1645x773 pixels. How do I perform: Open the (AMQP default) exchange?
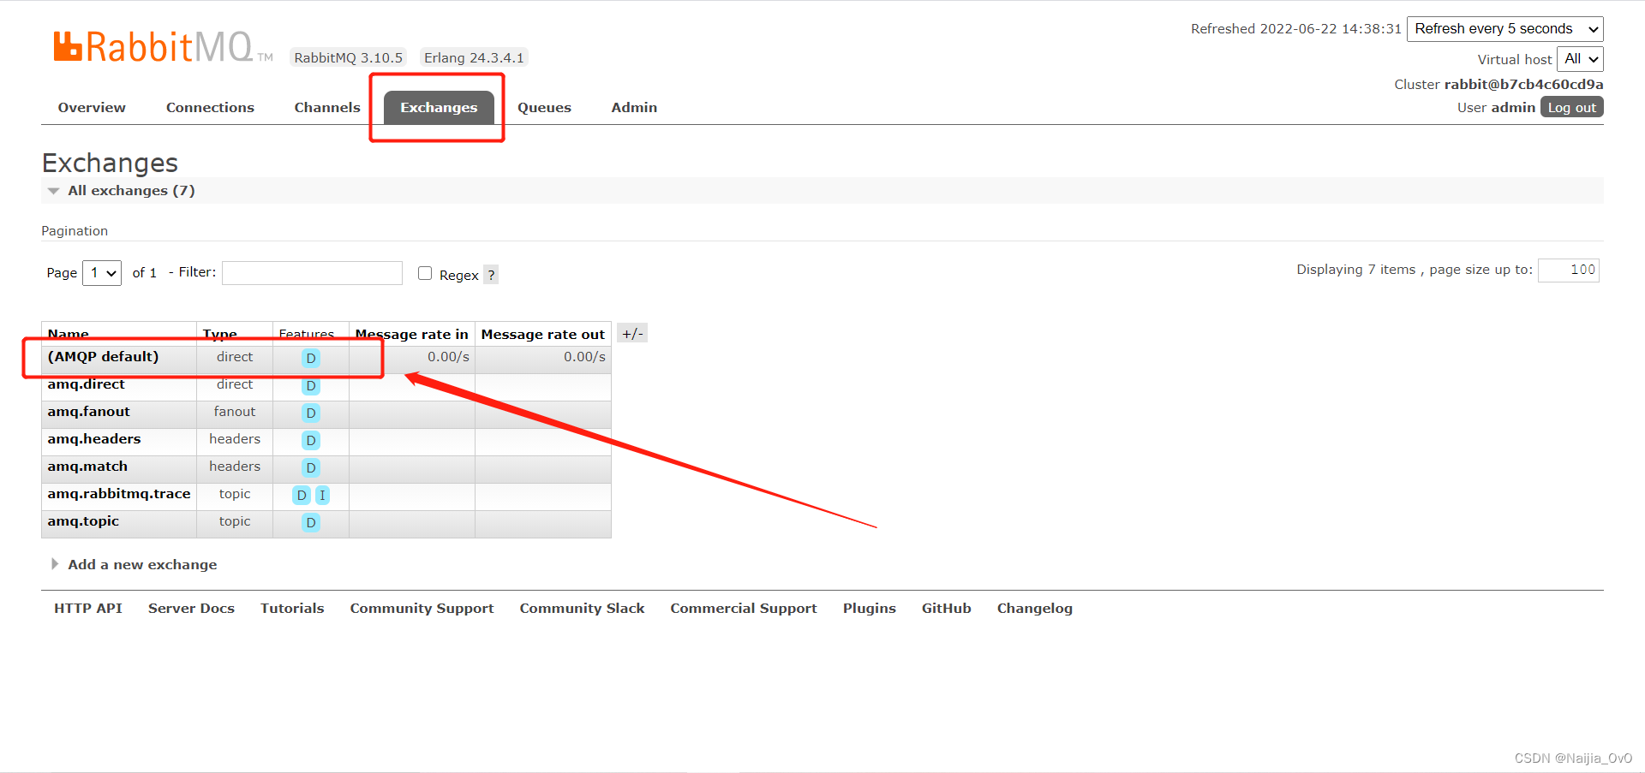(x=103, y=357)
